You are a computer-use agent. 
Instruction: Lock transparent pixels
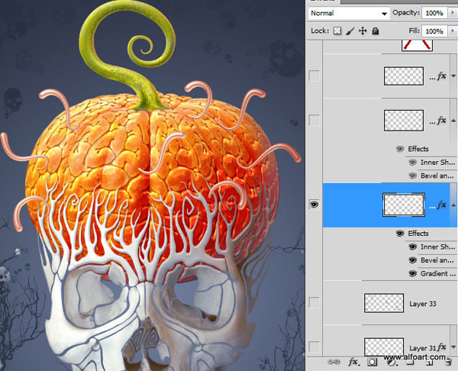point(337,31)
